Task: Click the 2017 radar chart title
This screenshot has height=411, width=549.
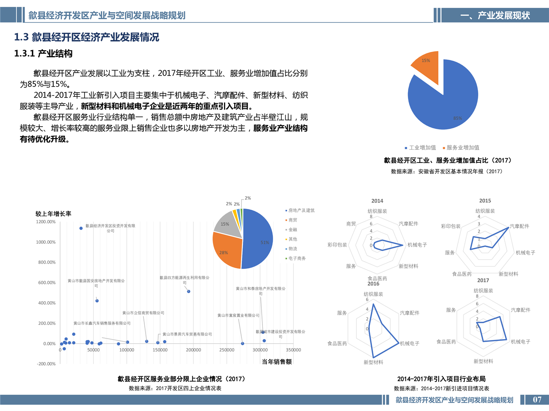Action: (x=483, y=280)
